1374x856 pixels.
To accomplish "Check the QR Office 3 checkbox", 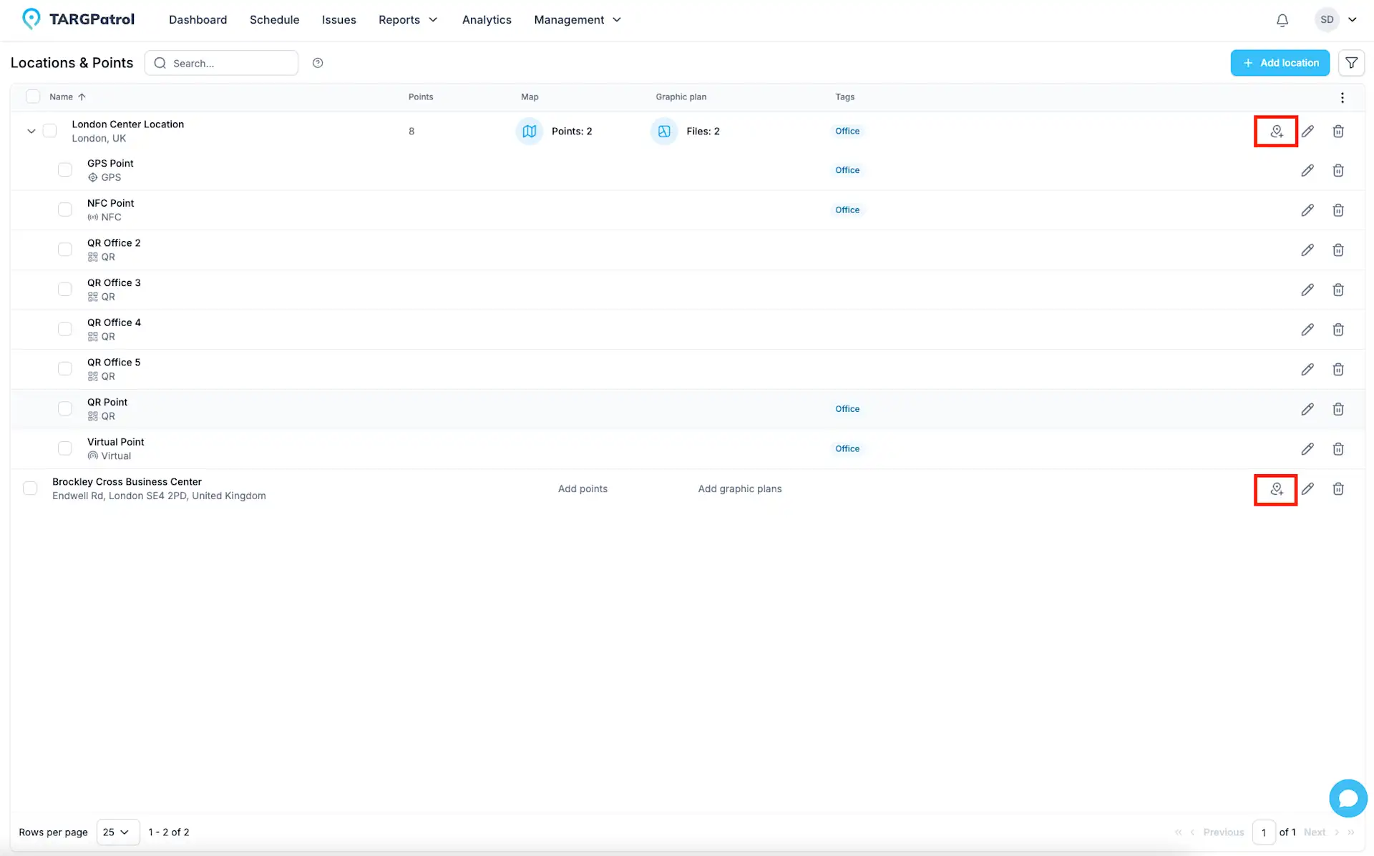I will pyautogui.click(x=65, y=290).
